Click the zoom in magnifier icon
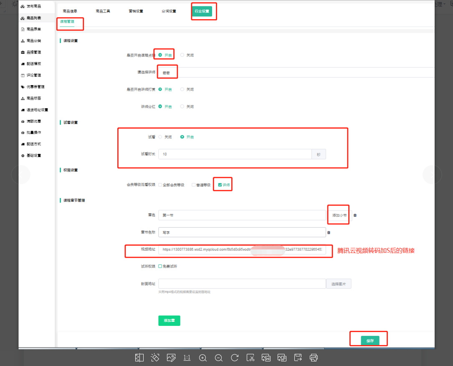 pyautogui.click(x=203, y=358)
